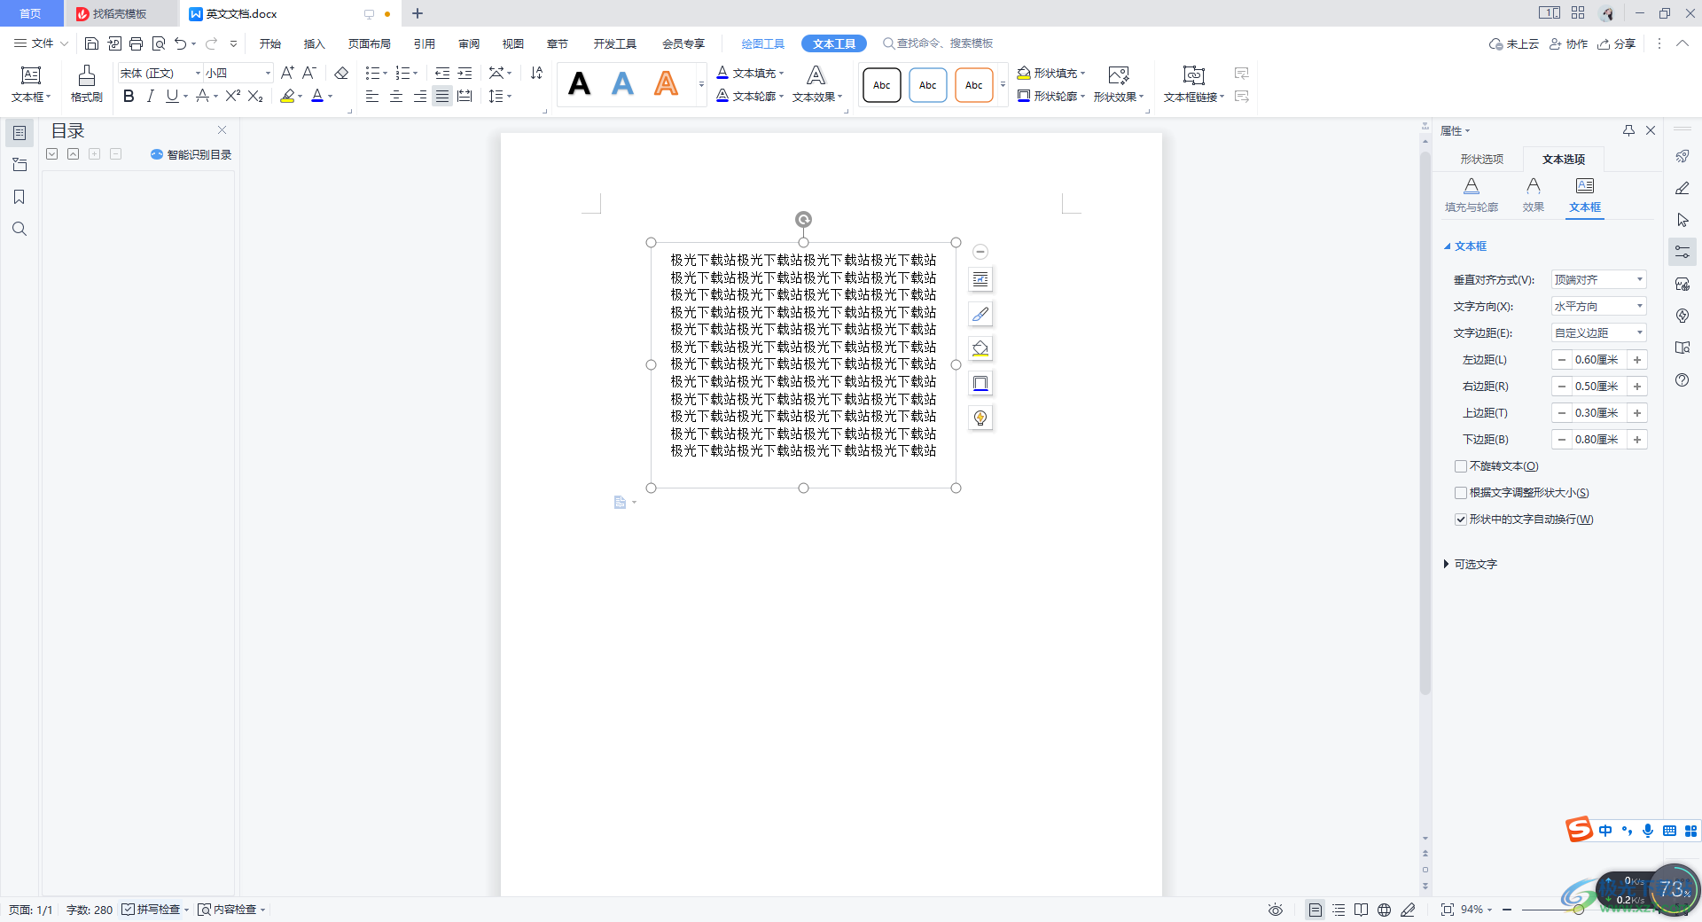Viewport: 1702px width, 922px height.
Task: Switch to reading view mode in status bar
Action: 1362,910
